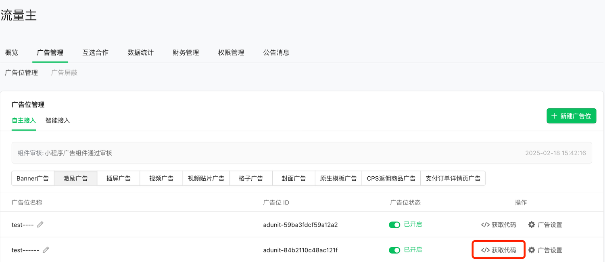
Task: Switch to the 财务管理 tab
Action: pyautogui.click(x=186, y=52)
